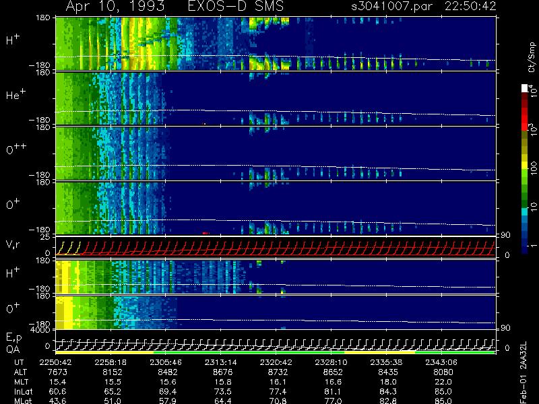The width and height of the screenshot is (539, 404).
Task: Click ALT value '8652'
Action: click(x=333, y=372)
